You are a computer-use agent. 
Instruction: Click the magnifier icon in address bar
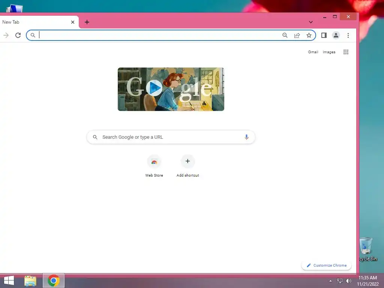[x=33, y=35]
